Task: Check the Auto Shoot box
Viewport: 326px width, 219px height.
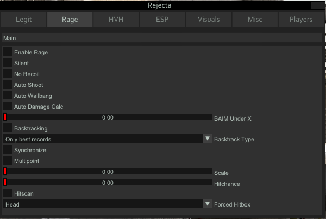Action: [8, 85]
